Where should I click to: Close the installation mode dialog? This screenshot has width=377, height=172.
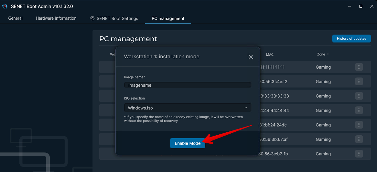click(x=251, y=57)
